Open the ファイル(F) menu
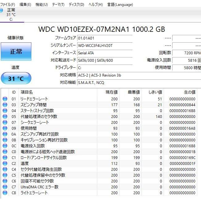201x201 pixels. (7, 5)
